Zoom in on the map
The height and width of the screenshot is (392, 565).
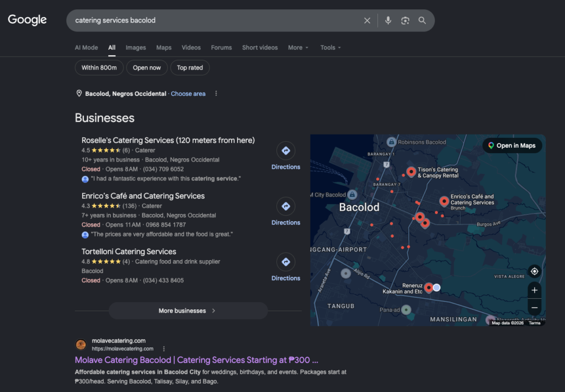[534, 290]
